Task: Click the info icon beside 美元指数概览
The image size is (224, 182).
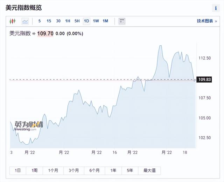Action: [216, 8]
